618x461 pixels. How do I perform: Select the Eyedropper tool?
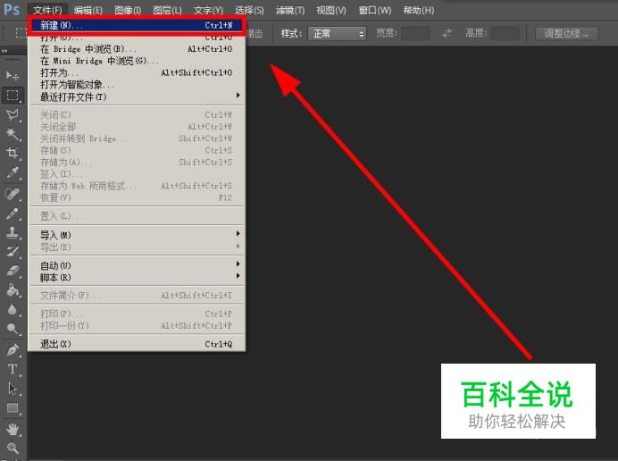[x=13, y=172]
